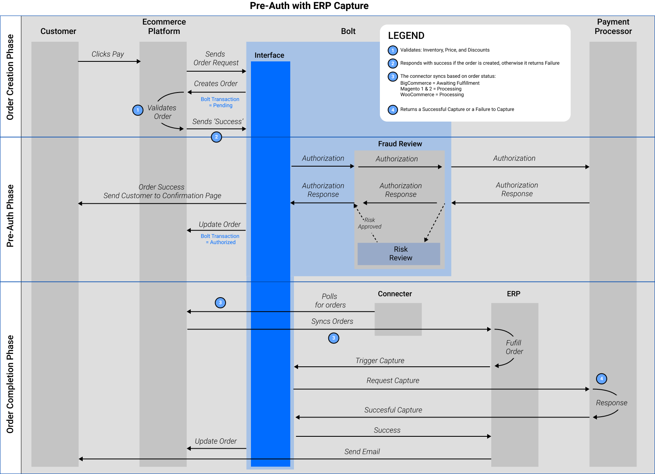This screenshot has width=655, height=474.
Task: Click the 'Interface' label on blue bar
Action: click(269, 55)
